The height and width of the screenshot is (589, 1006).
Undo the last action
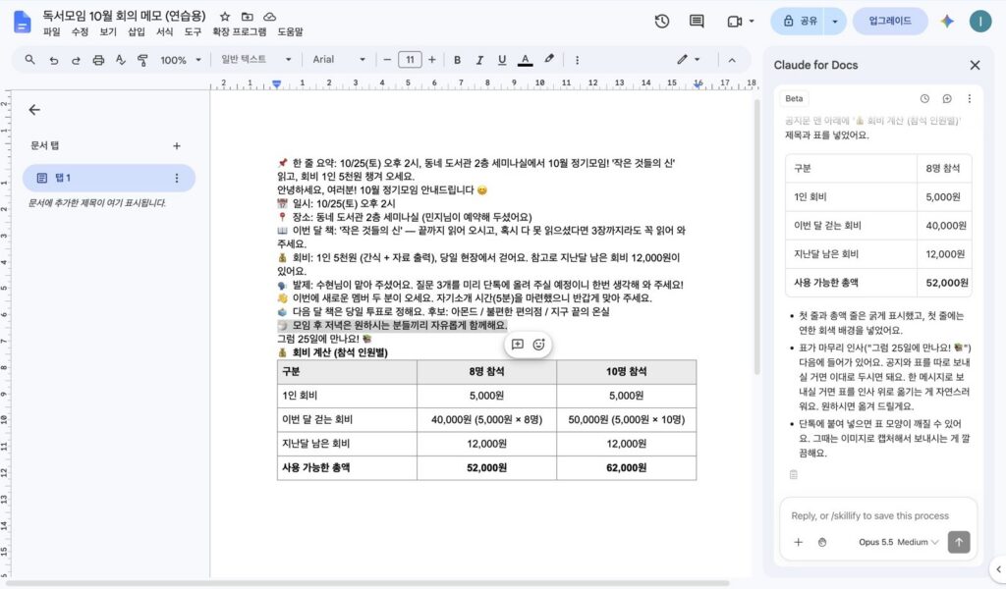point(54,60)
